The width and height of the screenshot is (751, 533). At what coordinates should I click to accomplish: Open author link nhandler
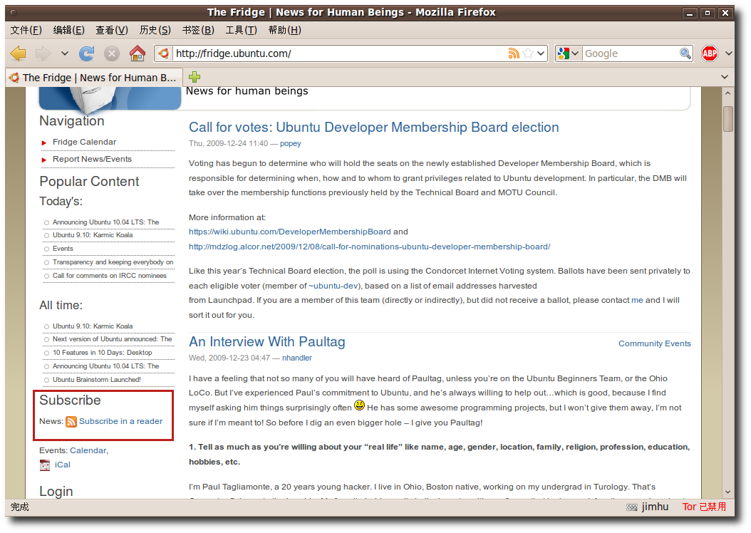tap(297, 358)
